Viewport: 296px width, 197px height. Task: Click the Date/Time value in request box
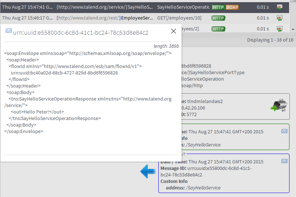coord(226,132)
